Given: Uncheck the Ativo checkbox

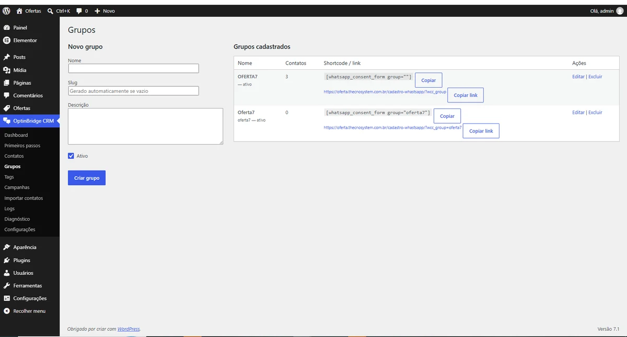Looking at the screenshot, I should point(71,156).
